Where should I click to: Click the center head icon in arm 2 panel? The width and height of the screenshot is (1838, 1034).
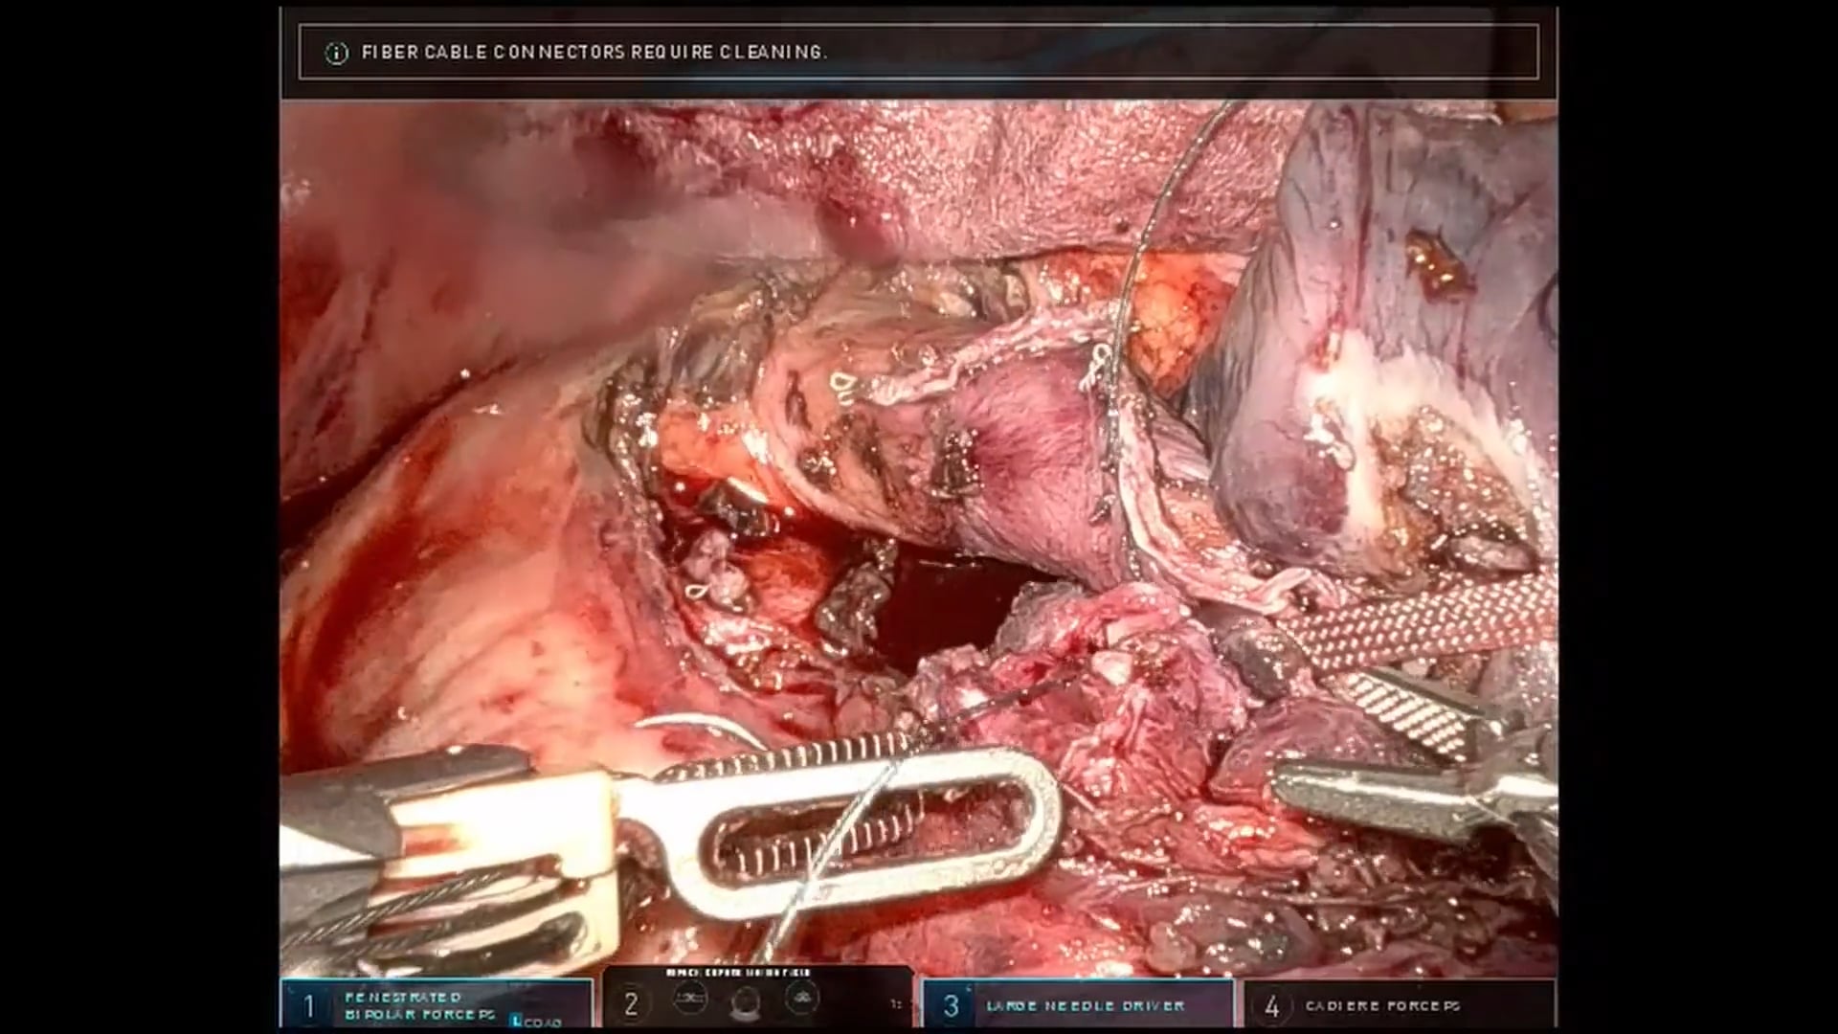coord(745,1003)
